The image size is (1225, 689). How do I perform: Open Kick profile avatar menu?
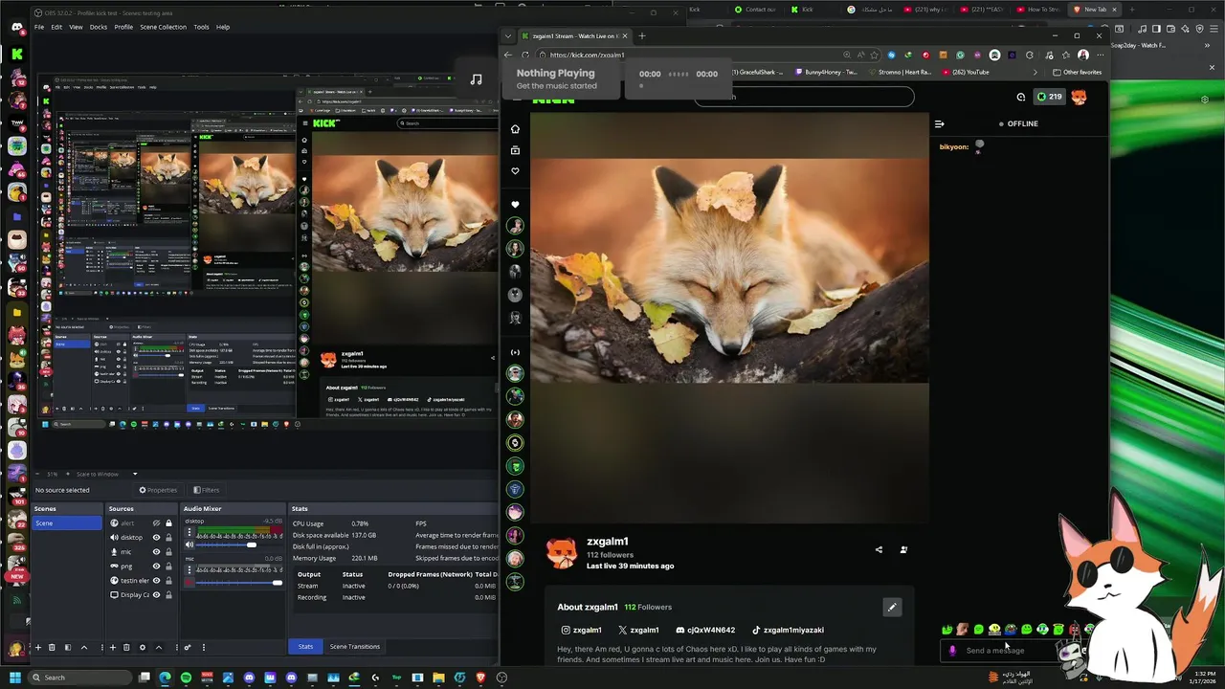click(x=1079, y=97)
